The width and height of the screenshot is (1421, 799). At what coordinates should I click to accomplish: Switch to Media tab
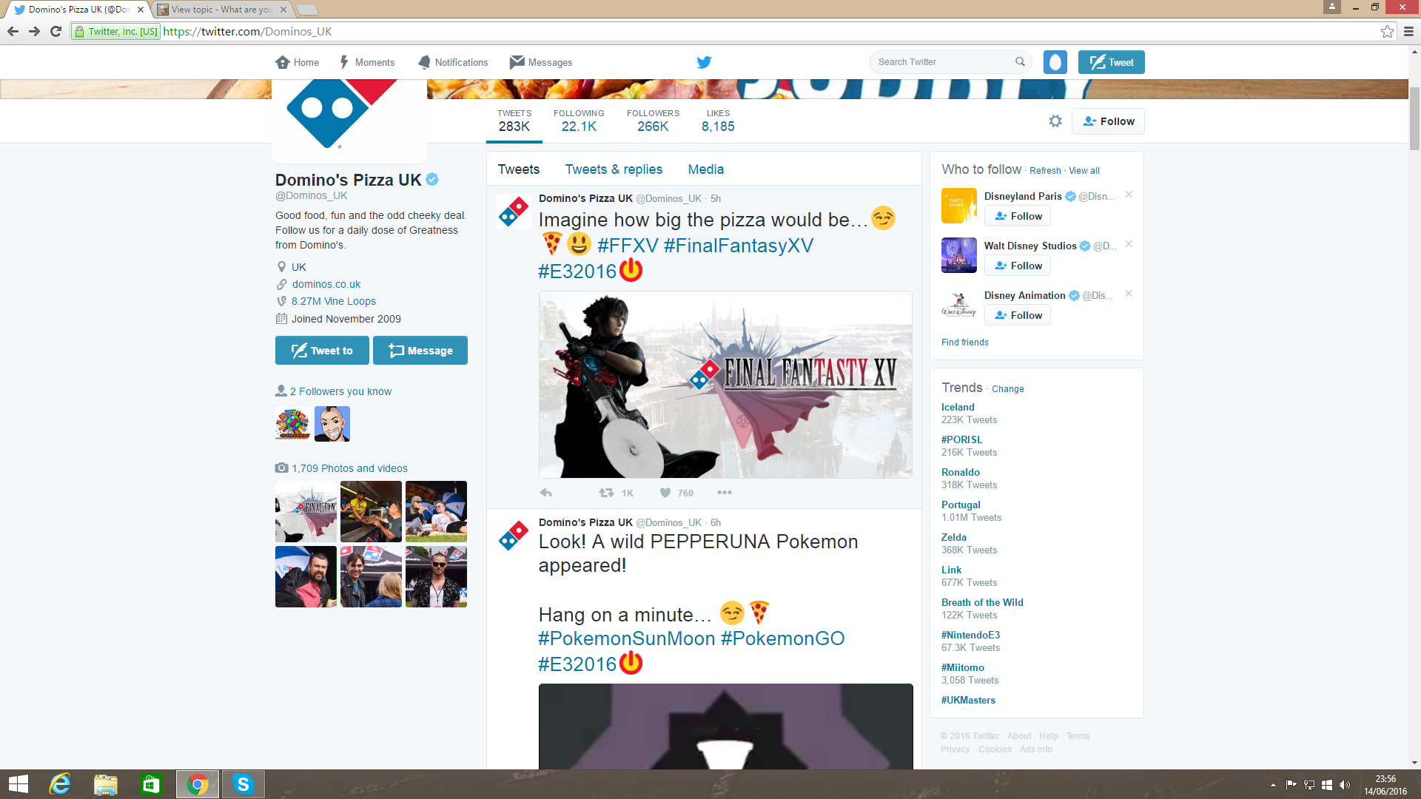tap(705, 169)
